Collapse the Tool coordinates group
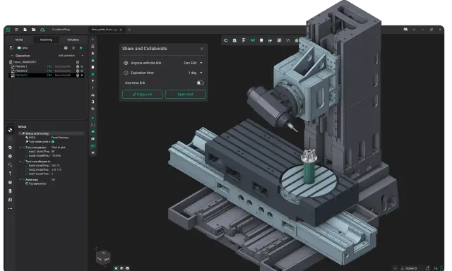 (x=20, y=162)
